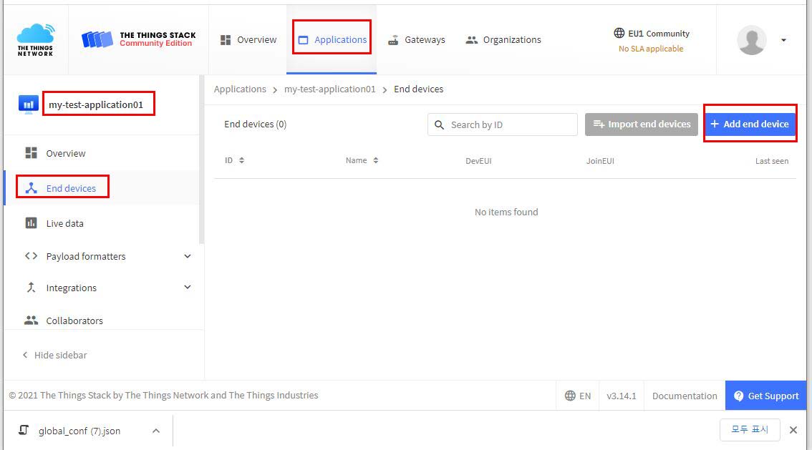
Task: Expand download options arrow for global_conf file
Action: [x=156, y=431]
